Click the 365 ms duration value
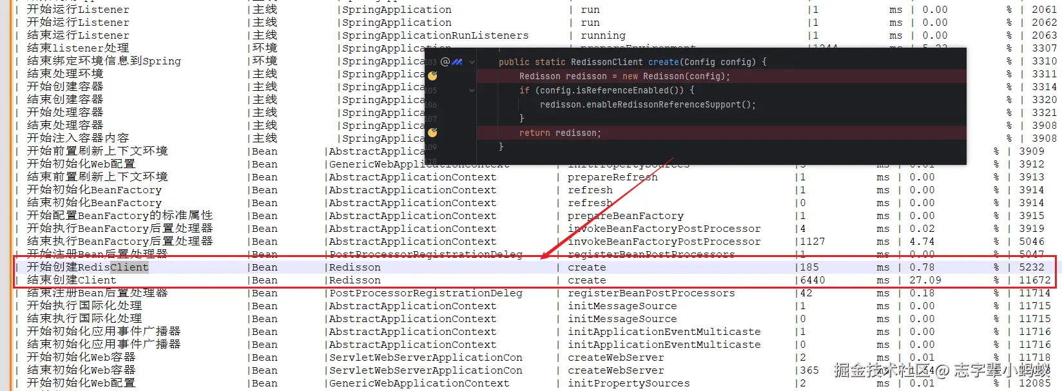This screenshot has width=1062, height=391. [809, 370]
